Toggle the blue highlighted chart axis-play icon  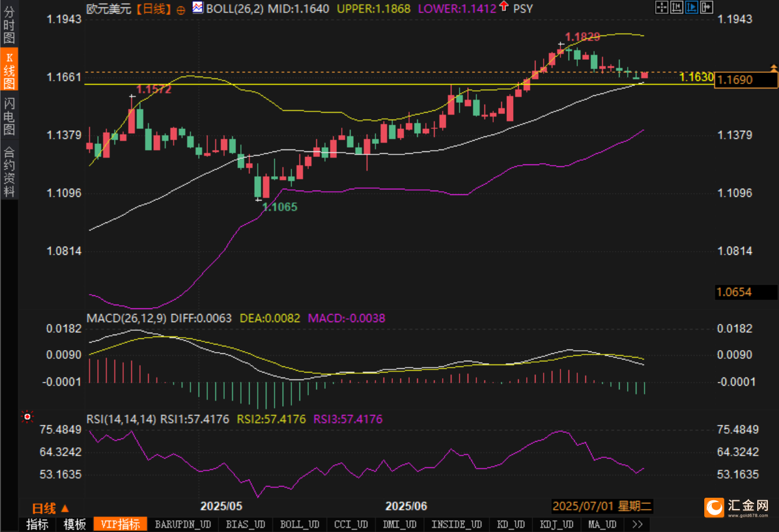692,7
